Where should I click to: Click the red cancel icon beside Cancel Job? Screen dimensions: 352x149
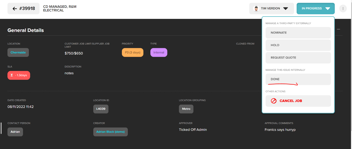coord(274,101)
